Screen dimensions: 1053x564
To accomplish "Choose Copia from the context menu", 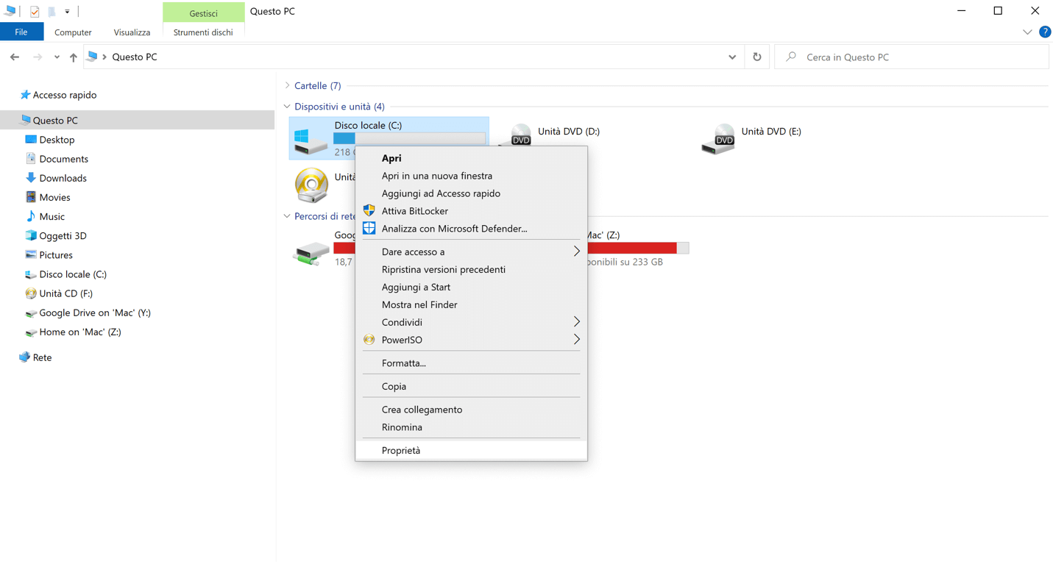I will click(471, 386).
